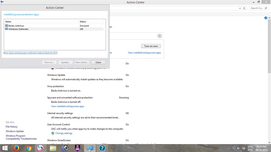Click View installed antispyware apps link beside Turn on now
271x152 pixels.
tap(144, 53)
